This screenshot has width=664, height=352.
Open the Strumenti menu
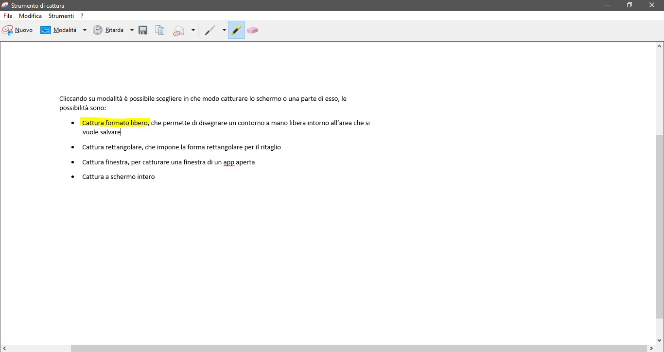pyautogui.click(x=61, y=16)
